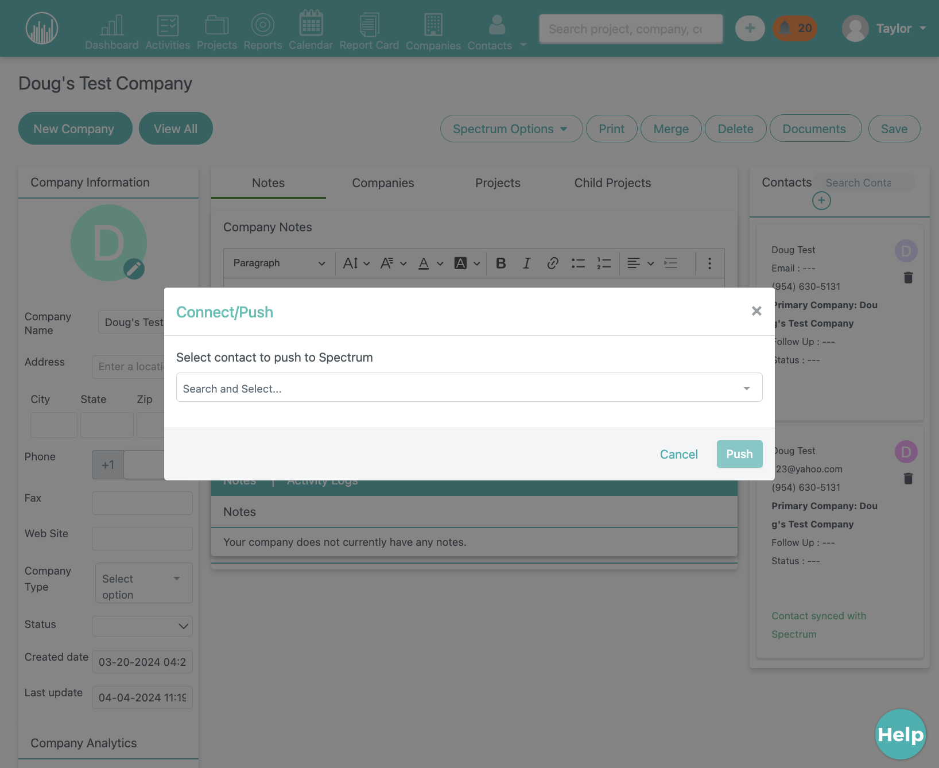This screenshot has height=768, width=939.
Task: Open the more options kebab in editor toolbar
Action: (x=710, y=263)
